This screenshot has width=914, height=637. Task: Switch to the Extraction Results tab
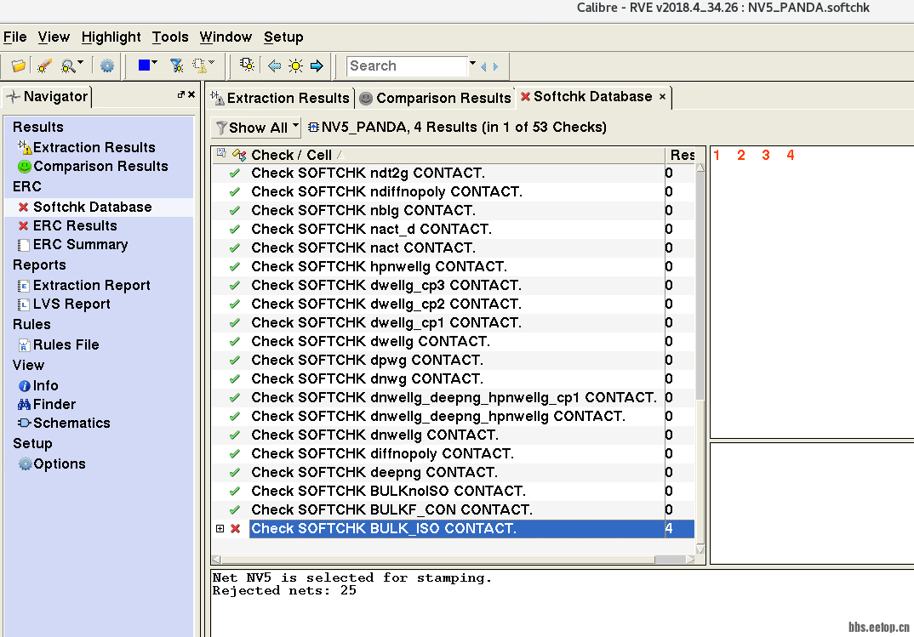coord(281,98)
